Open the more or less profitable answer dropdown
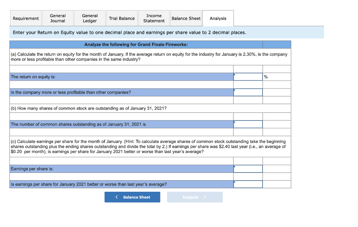Screen dimensions: 358x227 click(248, 92)
